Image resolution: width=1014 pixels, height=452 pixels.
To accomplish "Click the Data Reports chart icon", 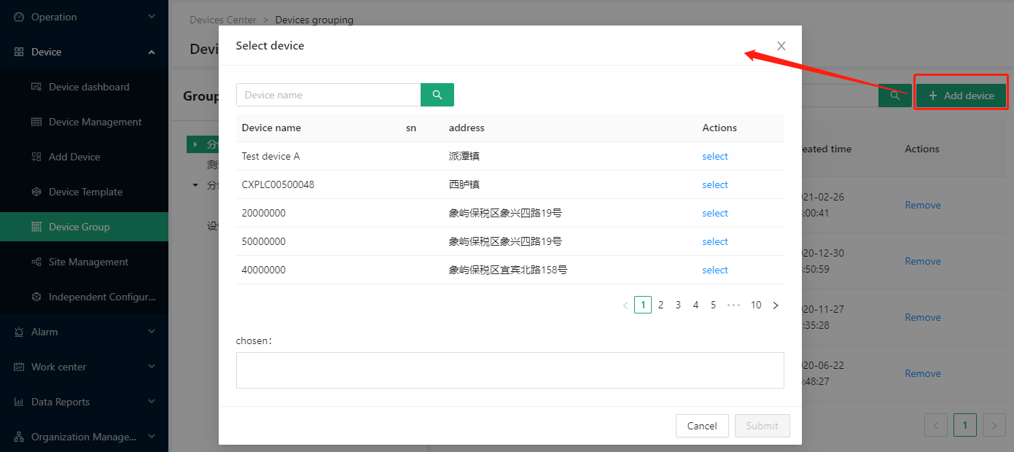I will tap(19, 402).
